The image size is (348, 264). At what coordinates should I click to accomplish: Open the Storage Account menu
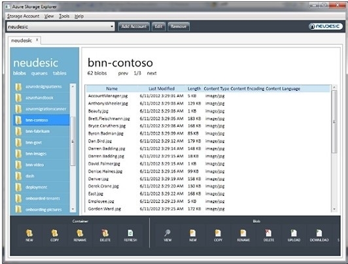[23, 16]
